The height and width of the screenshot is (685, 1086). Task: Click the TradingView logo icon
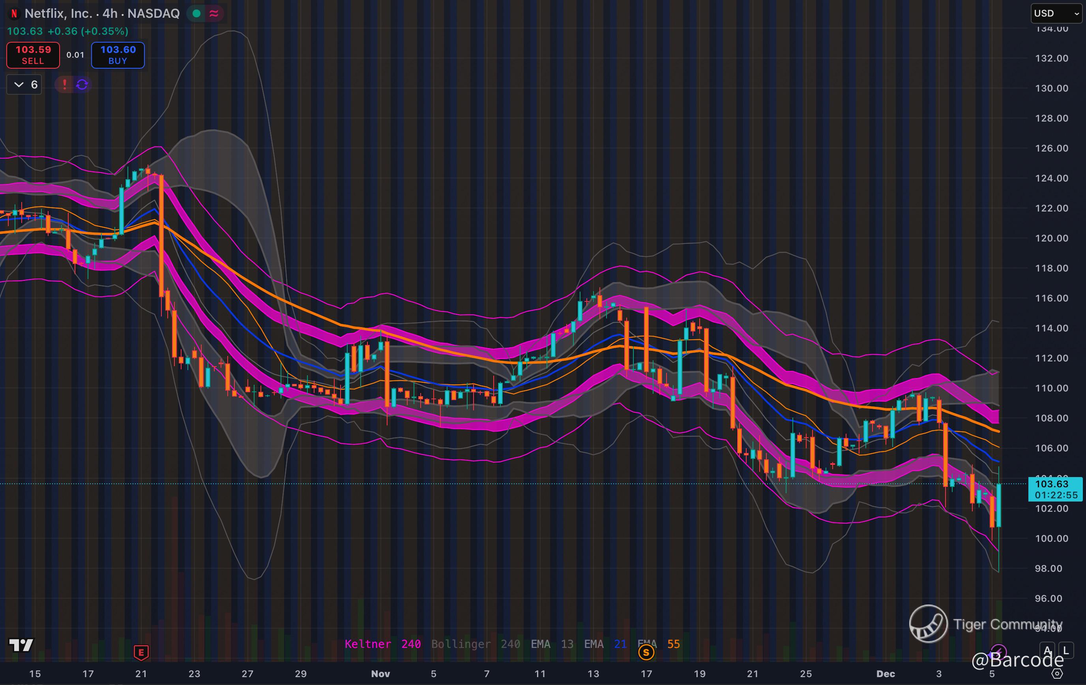21,645
